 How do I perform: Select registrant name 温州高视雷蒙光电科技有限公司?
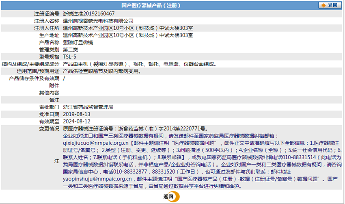click(98, 21)
